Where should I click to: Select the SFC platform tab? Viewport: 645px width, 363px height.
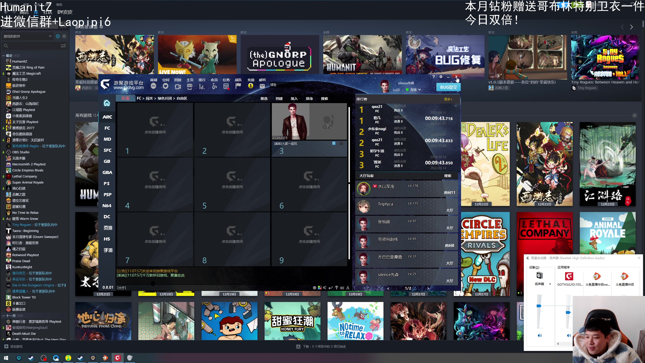107,150
